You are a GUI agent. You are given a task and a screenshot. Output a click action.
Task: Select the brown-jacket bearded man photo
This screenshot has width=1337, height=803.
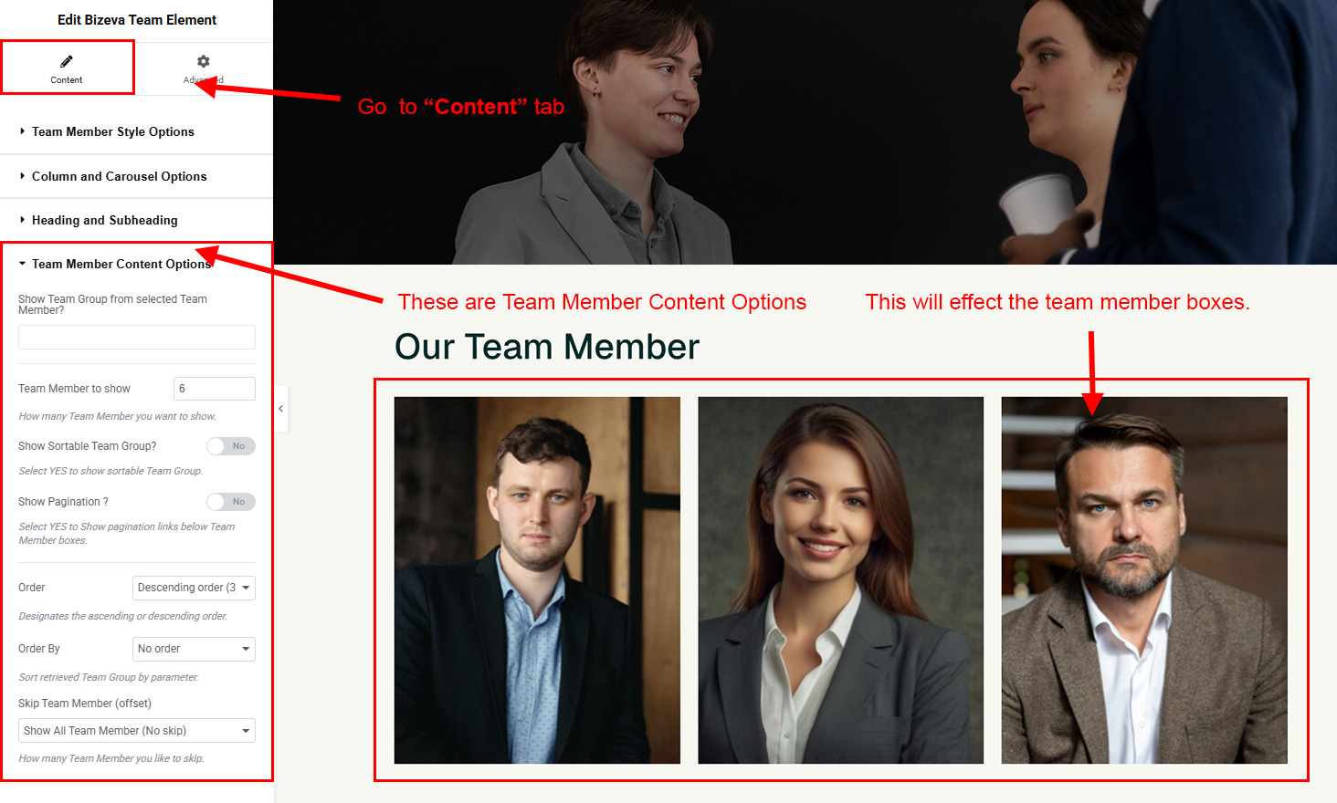click(1144, 580)
